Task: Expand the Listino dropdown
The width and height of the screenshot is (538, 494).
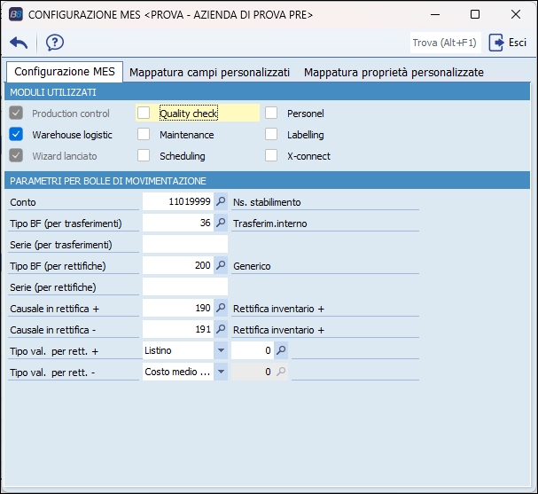Action: coord(220,351)
